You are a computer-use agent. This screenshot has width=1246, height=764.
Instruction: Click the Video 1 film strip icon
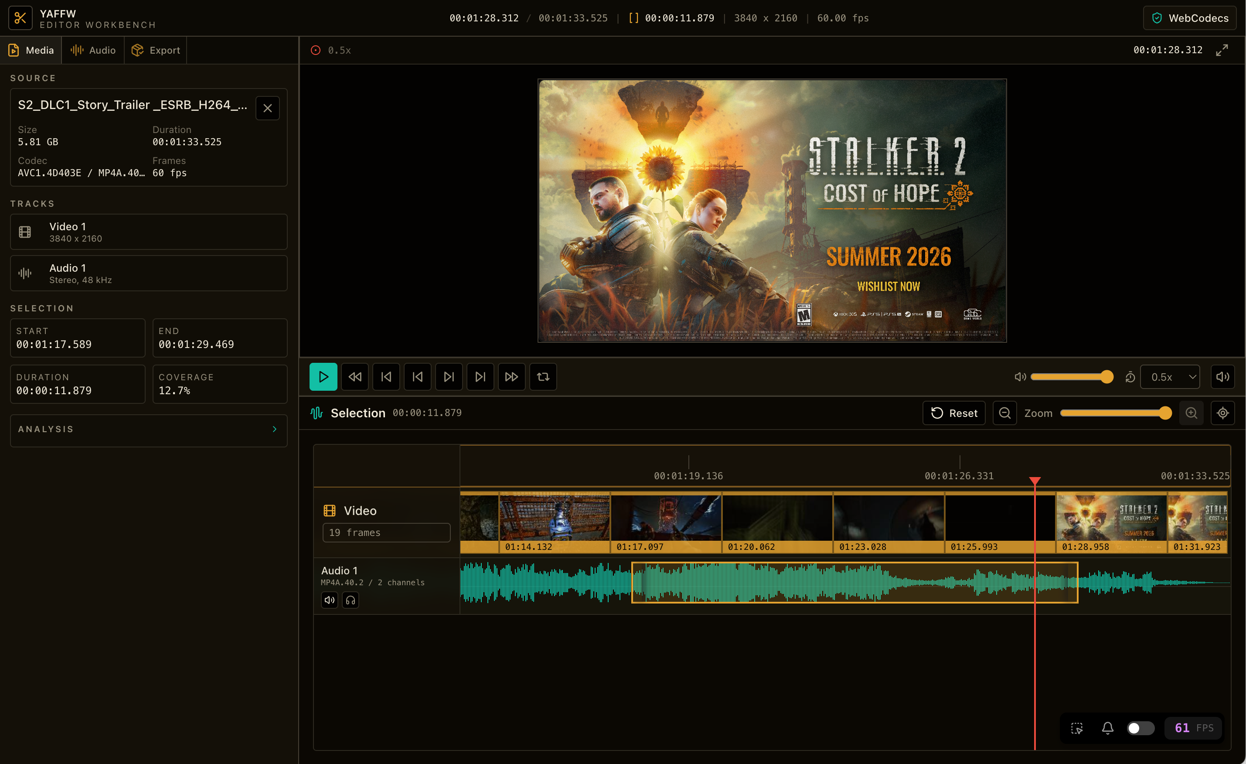click(x=25, y=232)
